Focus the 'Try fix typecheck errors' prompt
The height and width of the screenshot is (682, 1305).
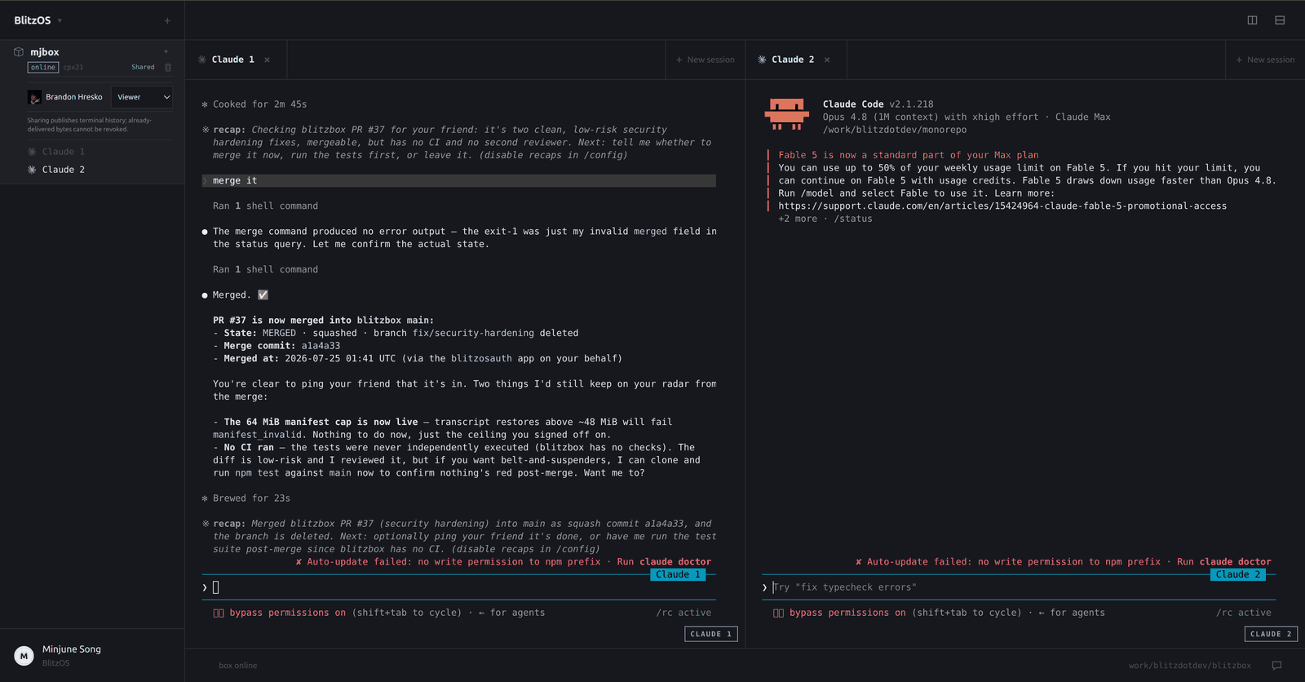1019,587
